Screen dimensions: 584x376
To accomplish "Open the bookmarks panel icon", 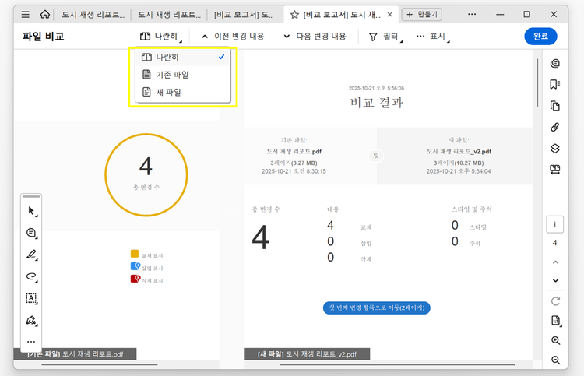I will point(555,85).
